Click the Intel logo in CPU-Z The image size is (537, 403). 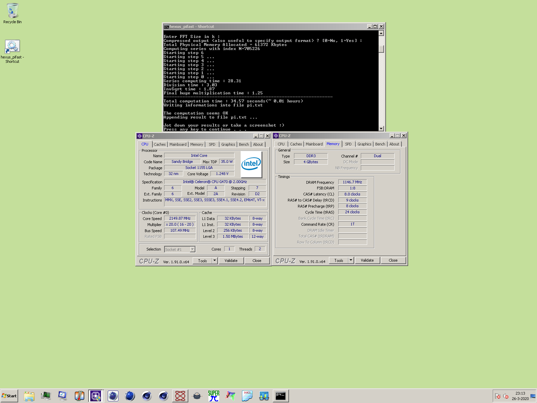pos(251,164)
